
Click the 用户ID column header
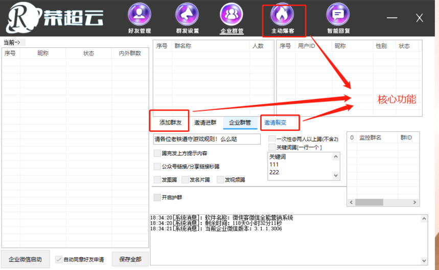coord(314,46)
